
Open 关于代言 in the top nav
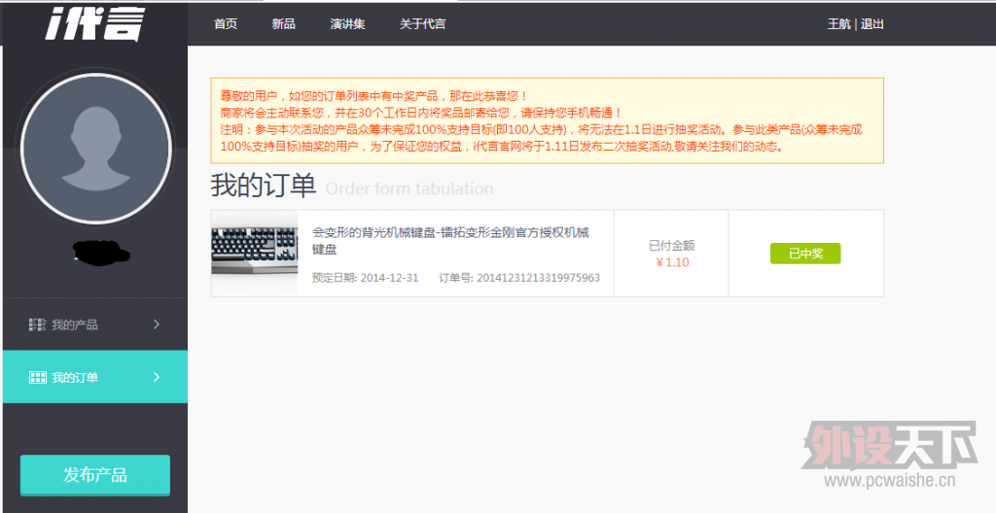(422, 24)
